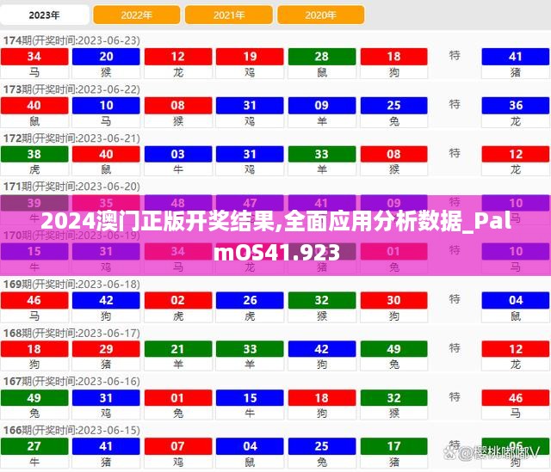Select blue ball 03 in the 172期 row

178,154
